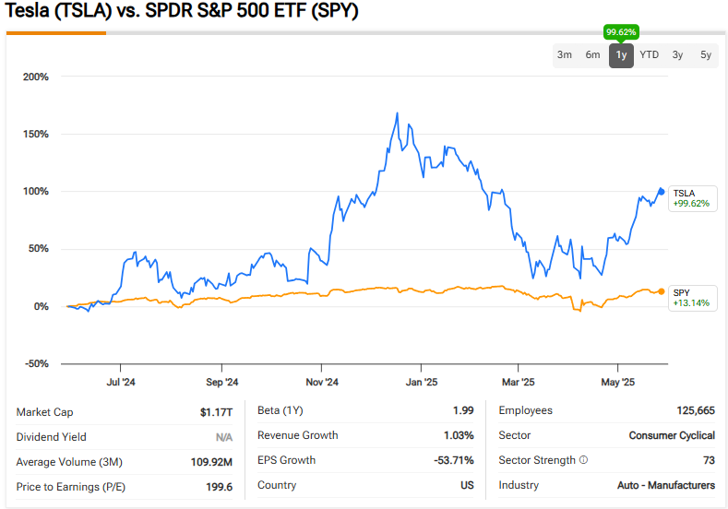
Task: Click the TSLA +99.62% series label
Action: pos(692,198)
